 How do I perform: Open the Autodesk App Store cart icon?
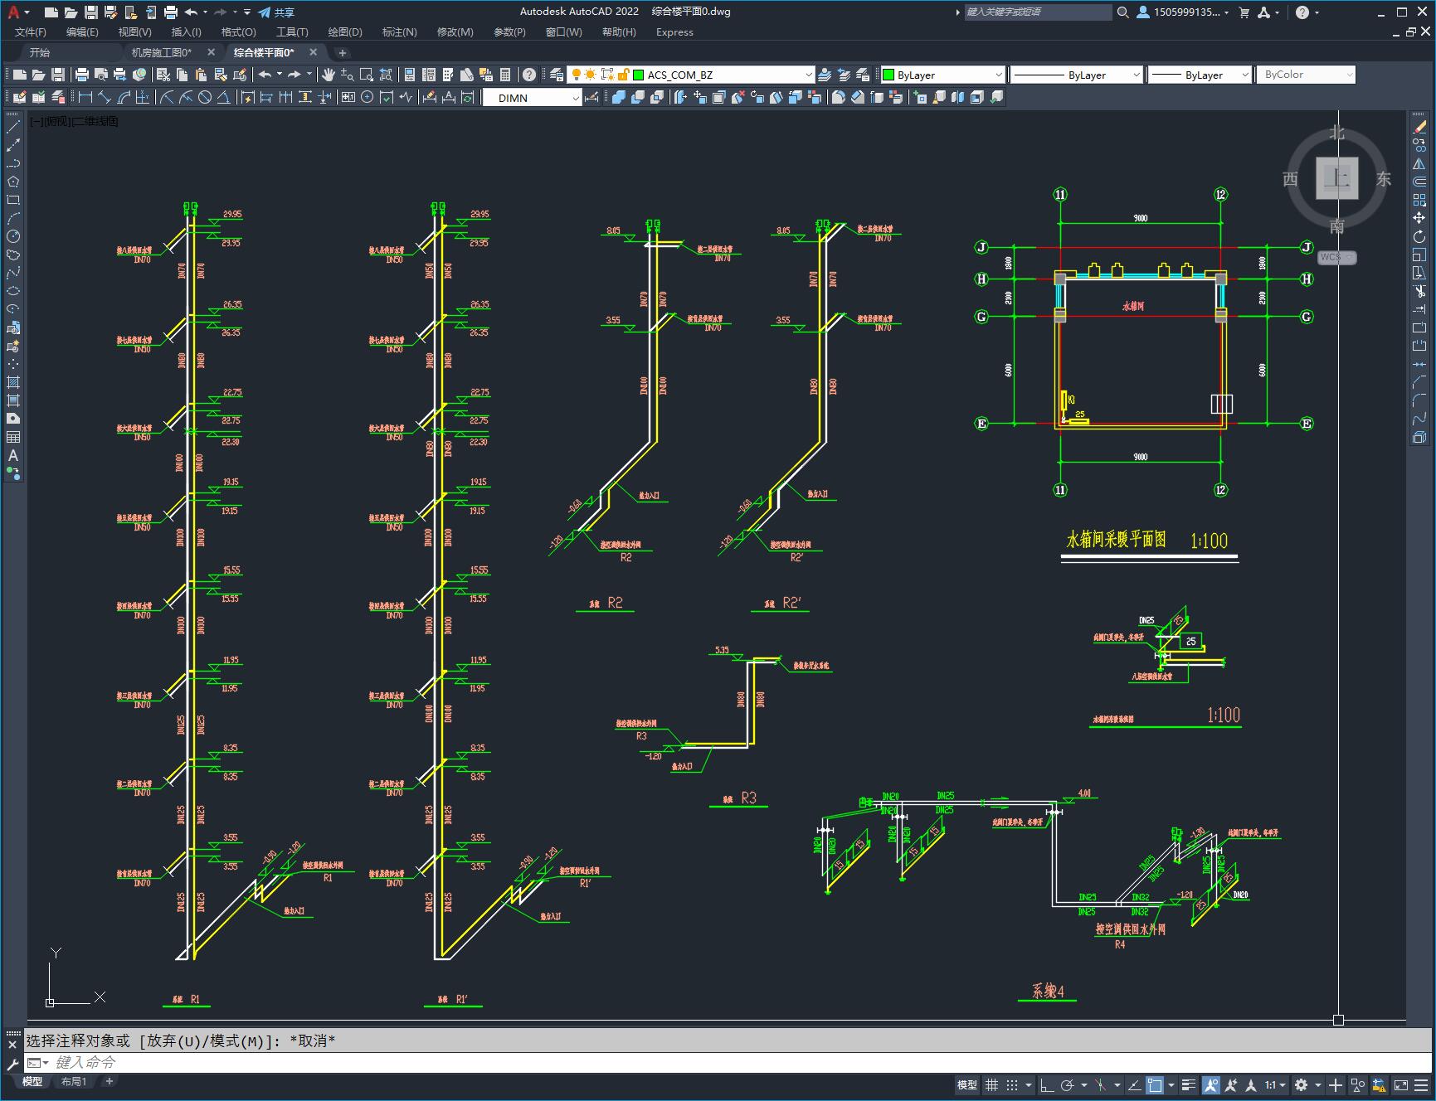[x=1244, y=12]
